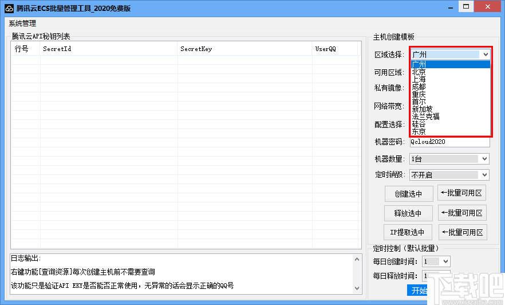Click 批量可用区 button beside IP提取选中

click(x=463, y=232)
